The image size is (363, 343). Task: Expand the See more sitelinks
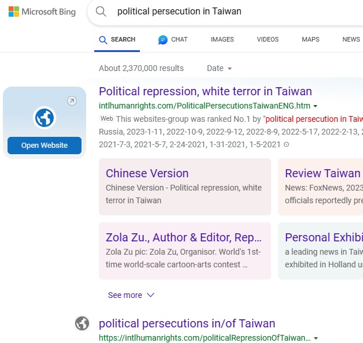131,295
